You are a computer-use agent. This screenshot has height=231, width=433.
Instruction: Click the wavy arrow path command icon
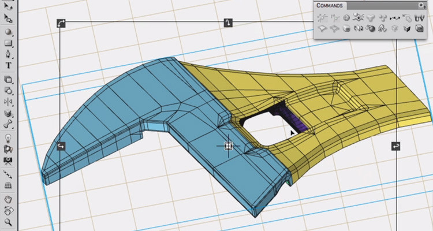coord(395,18)
